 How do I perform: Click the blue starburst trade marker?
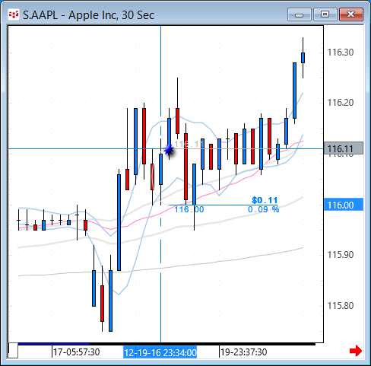pos(169,150)
